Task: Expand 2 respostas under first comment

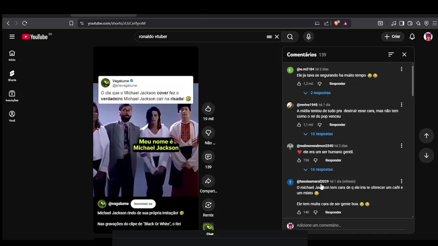Action: 317,93
